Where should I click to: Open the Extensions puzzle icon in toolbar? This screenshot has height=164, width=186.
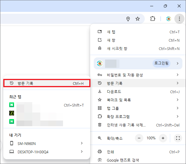tap(153, 19)
